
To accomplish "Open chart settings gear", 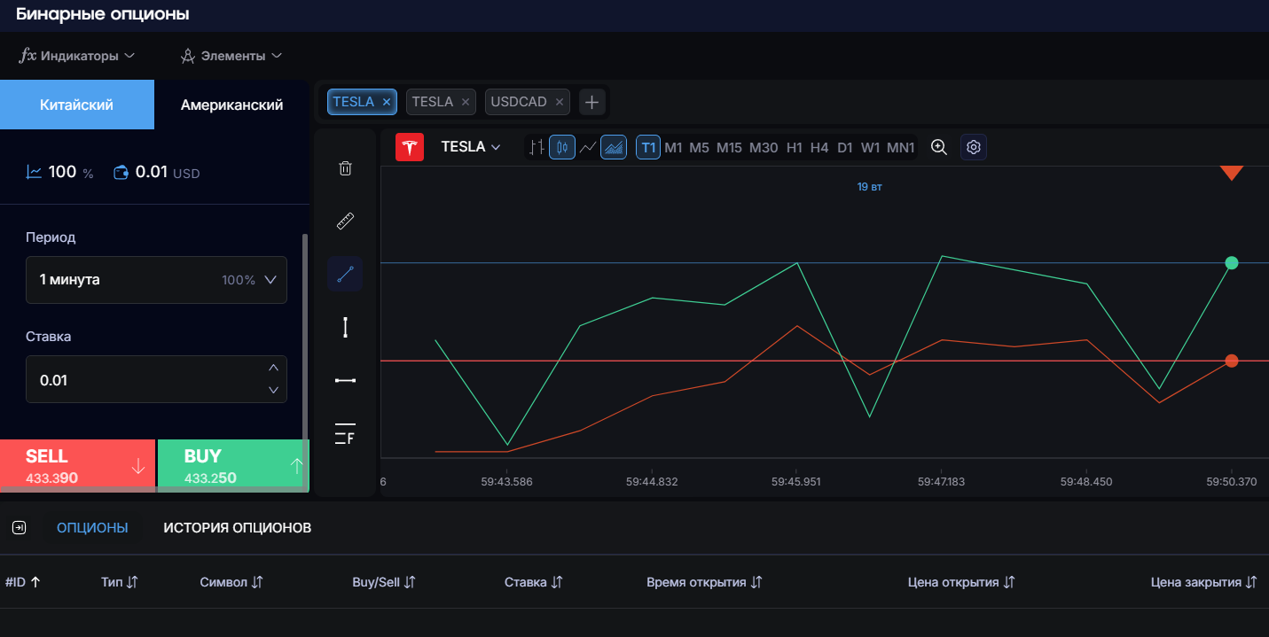I will [x=974, y=148].
